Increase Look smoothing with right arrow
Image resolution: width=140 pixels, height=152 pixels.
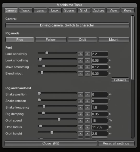(x=87, y=60)
